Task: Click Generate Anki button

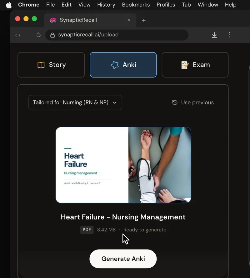Action: point(123,259)
